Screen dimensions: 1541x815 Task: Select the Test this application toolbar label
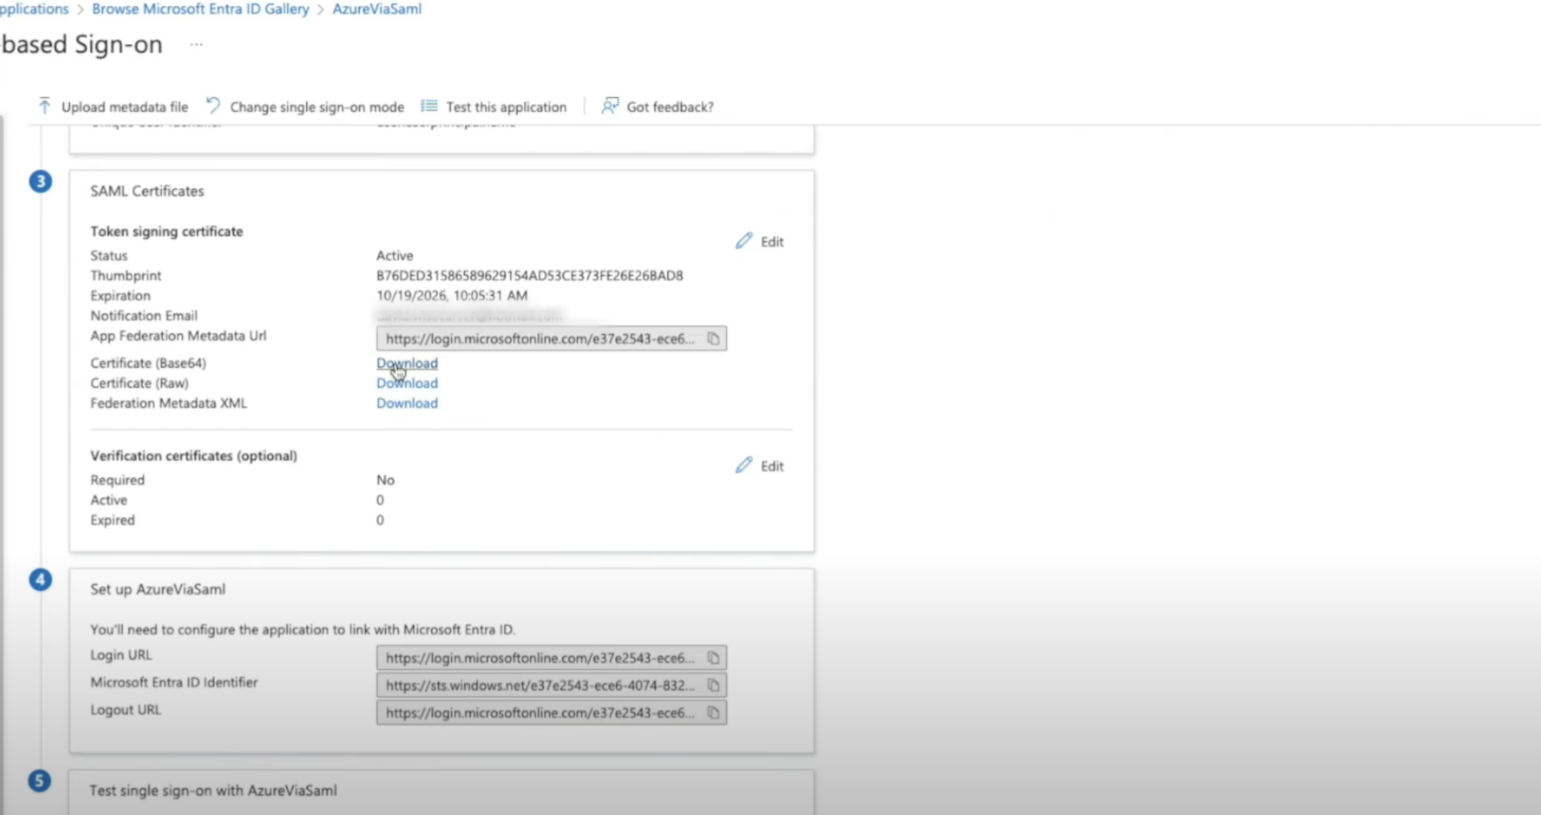coord(506,107)
